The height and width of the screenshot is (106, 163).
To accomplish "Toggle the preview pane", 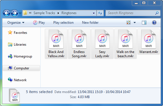I will point(144,23).
